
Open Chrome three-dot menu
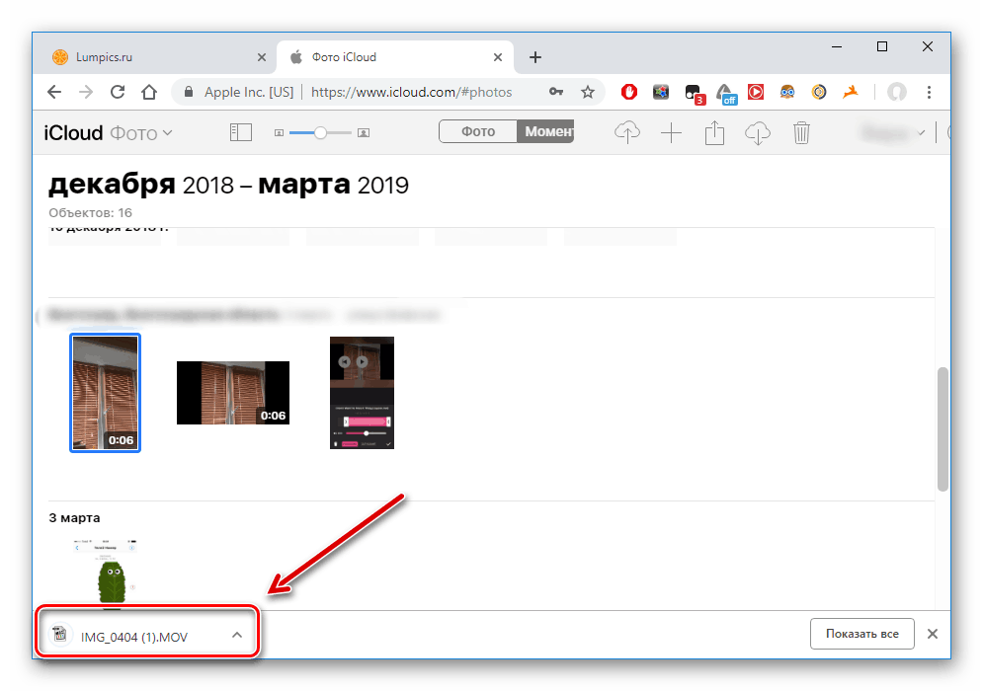(x=929, y=92)
